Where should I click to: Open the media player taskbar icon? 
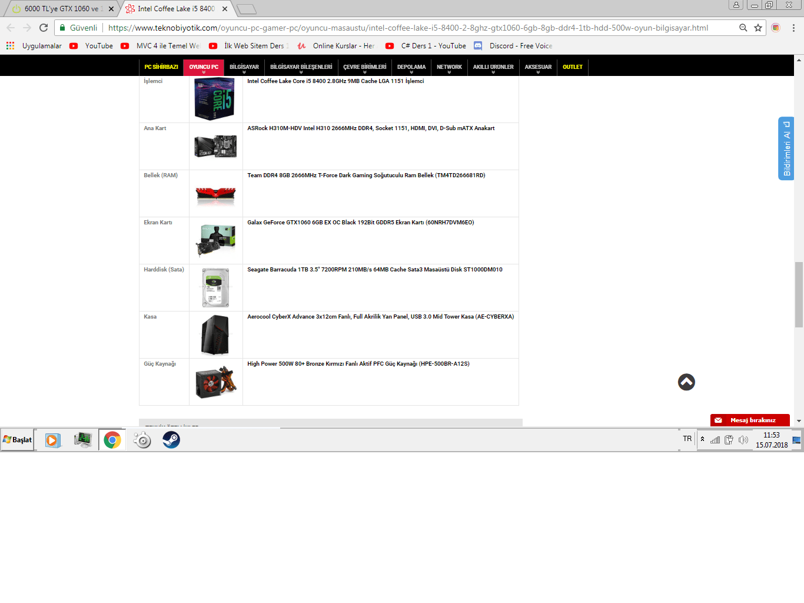tap(53, 440)
